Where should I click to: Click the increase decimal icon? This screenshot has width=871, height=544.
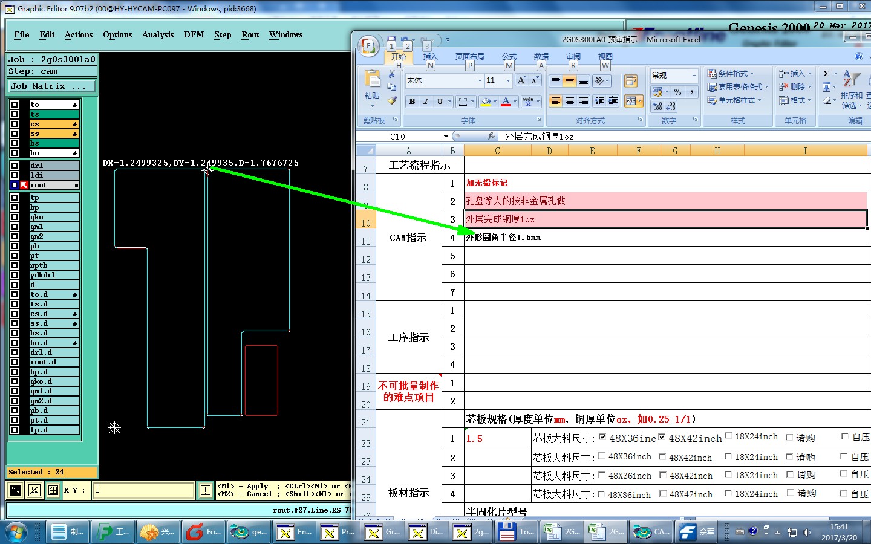[657, 106]
